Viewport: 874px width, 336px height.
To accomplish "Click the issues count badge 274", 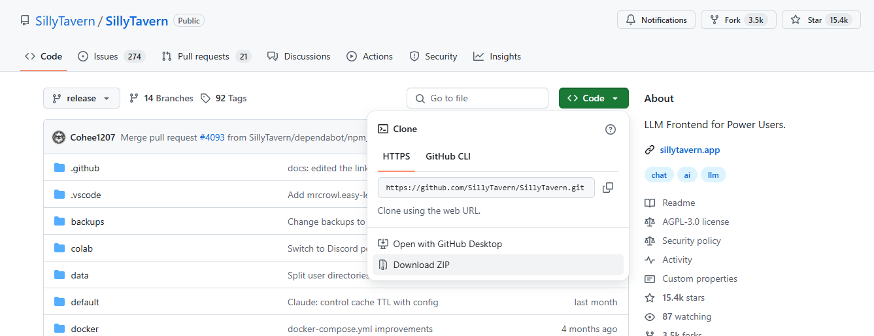I will [x=135, y=56].
